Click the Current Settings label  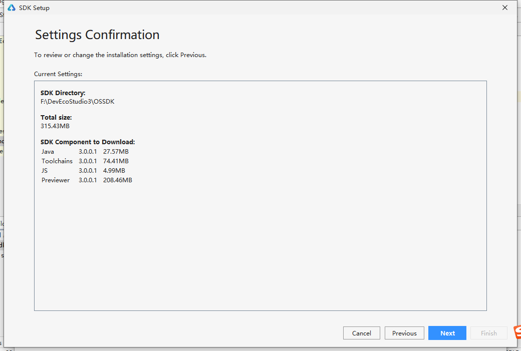58,74
